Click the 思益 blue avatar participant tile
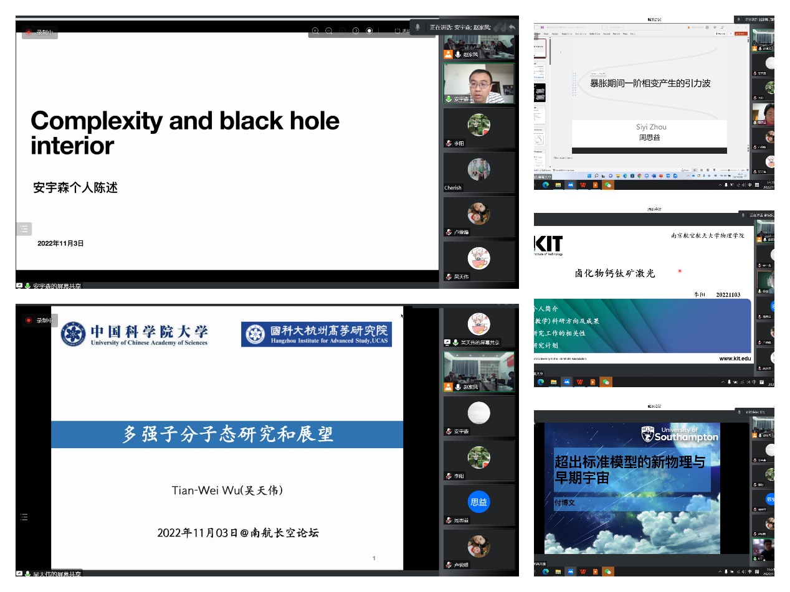Viewport: 790px width, 592px height. [x=478, y=502]
